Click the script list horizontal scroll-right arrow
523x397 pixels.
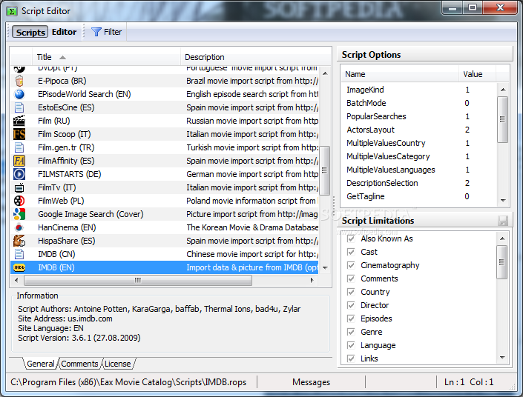[312, 280]
